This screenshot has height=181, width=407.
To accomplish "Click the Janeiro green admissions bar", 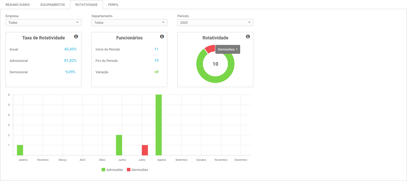I will [x=20, y=150].
